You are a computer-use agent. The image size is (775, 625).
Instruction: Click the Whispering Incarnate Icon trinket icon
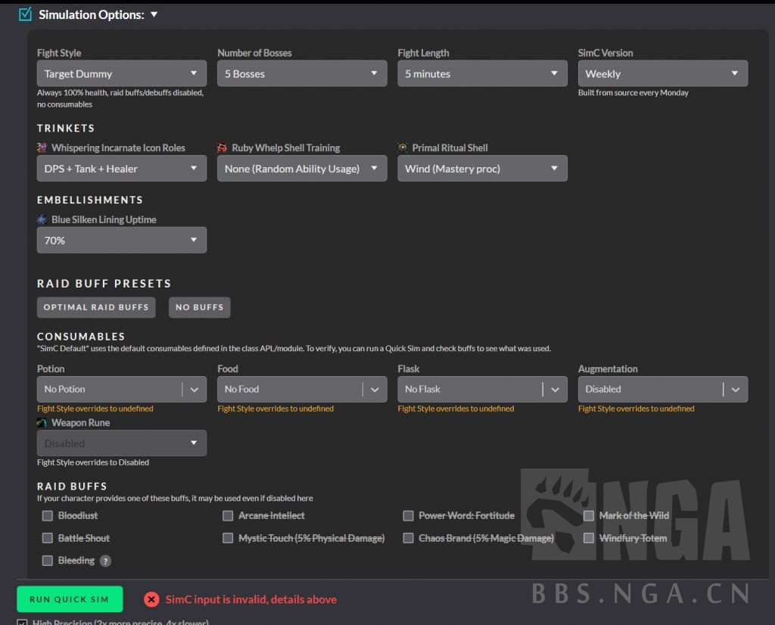click(x=42, y=148)
